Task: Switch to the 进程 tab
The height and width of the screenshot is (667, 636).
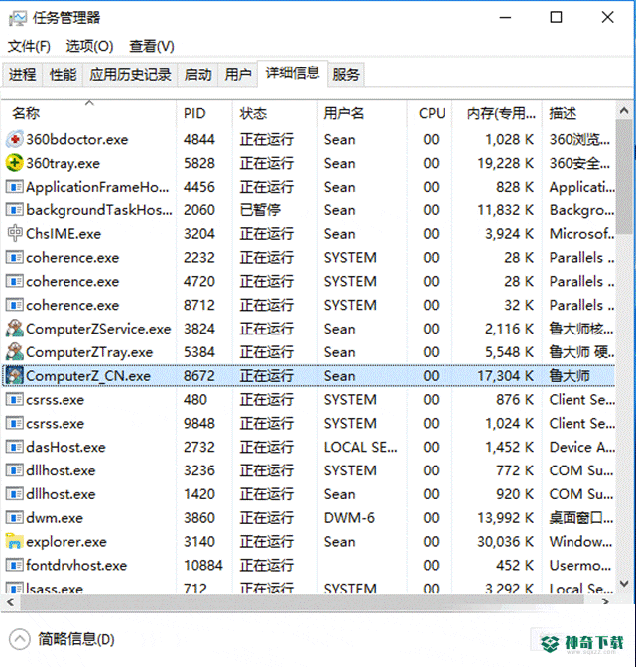Action: [23, 75]
